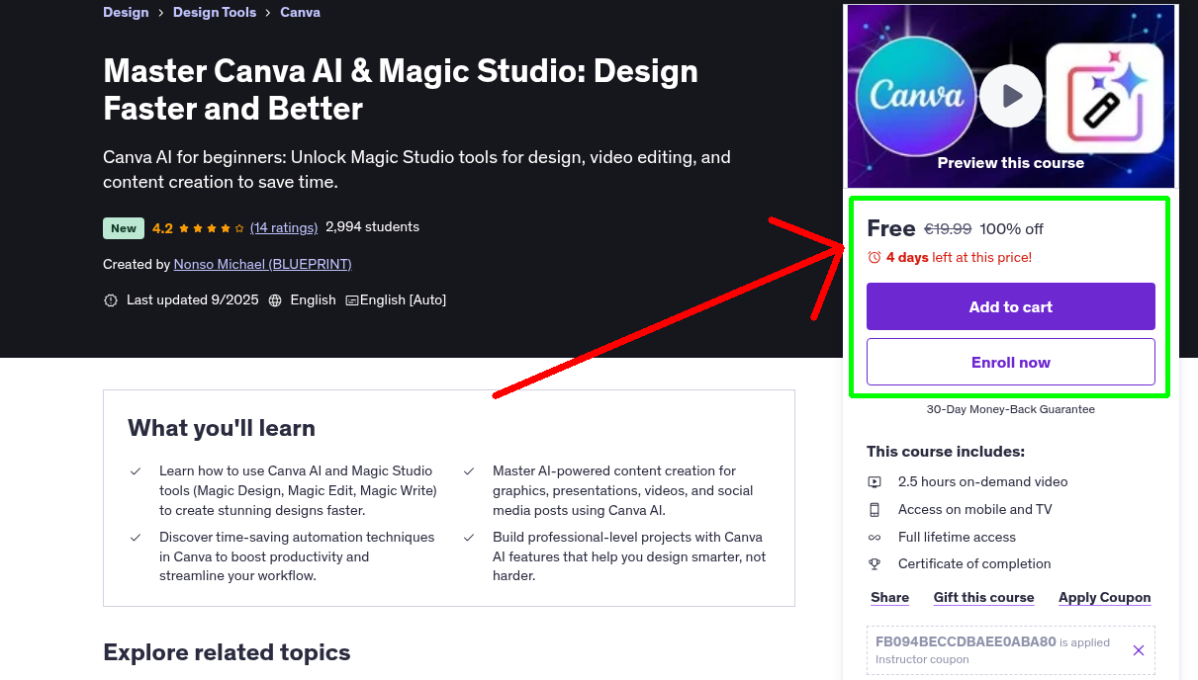Click the alarm clock icon by 4 days
This screenshot has width=1198, height=680.
click(x=874, y=257)
